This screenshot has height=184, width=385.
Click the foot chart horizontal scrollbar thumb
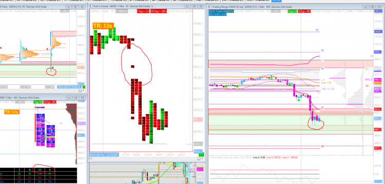coord(199,158)
